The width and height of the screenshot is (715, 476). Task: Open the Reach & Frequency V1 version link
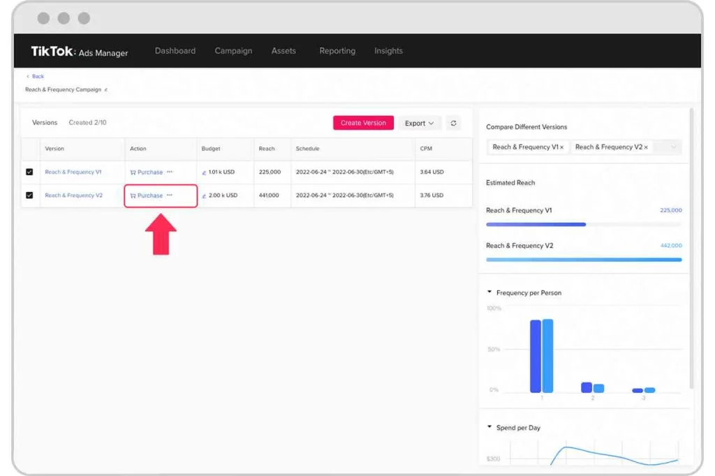coord(73,172)
